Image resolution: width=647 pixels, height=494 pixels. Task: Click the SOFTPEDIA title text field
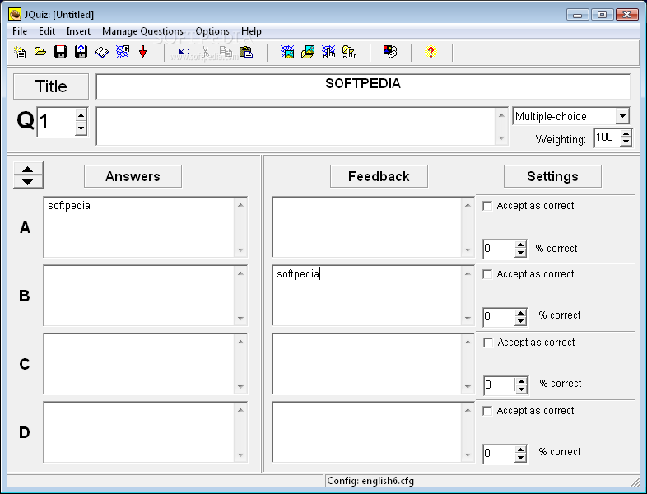[363, 86]
